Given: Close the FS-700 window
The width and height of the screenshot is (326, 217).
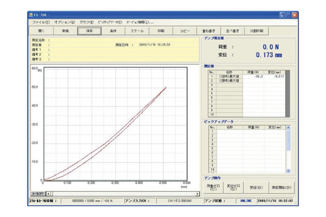Looking at the screenshot, I should pos(295,15).
